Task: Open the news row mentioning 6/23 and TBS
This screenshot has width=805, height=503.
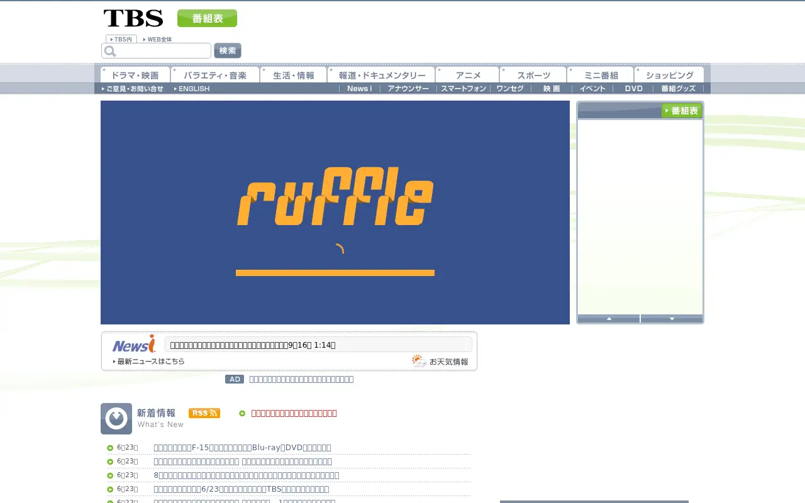Action: [x=241, y=489]
